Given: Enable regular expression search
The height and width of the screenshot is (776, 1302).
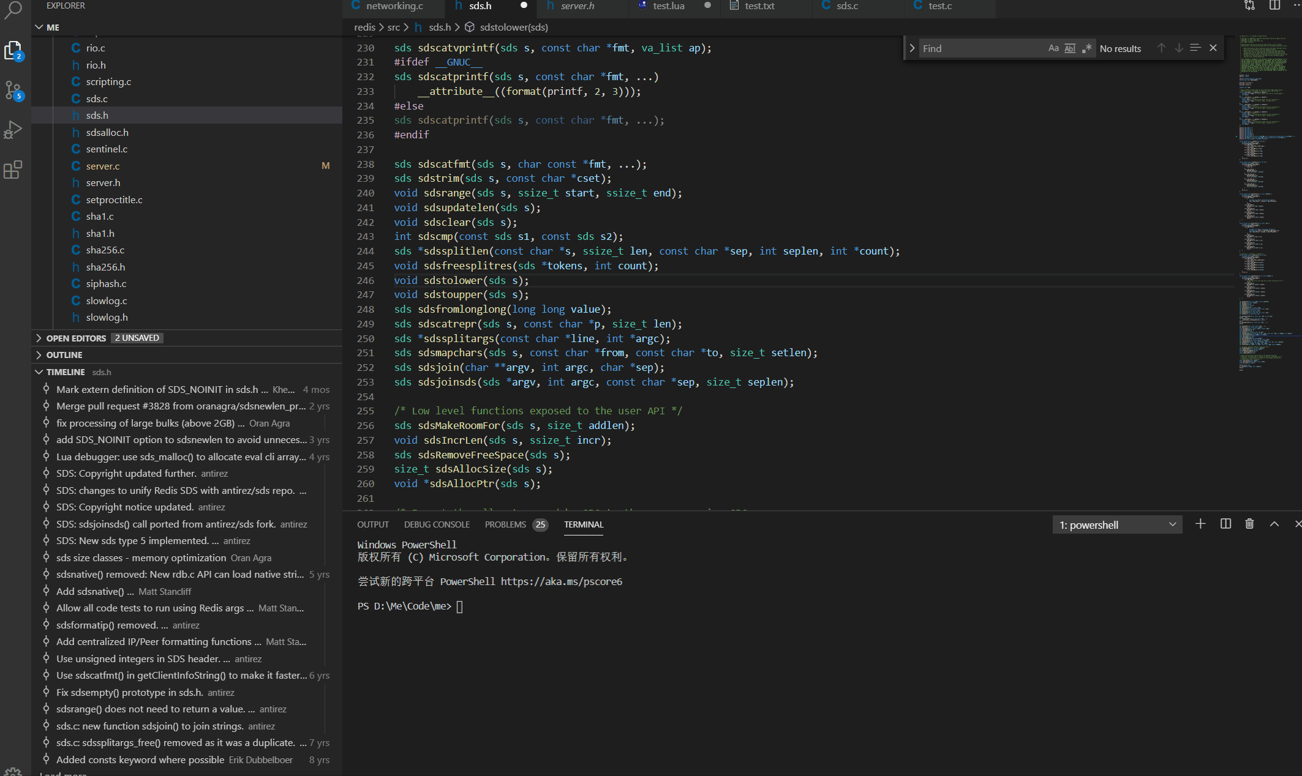Looking at the screenshot, I should pos(1087,48).
